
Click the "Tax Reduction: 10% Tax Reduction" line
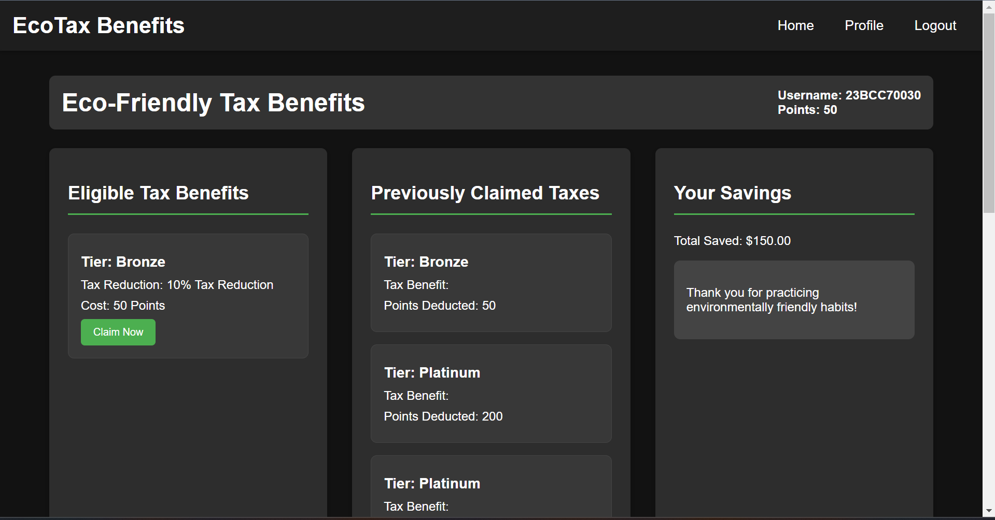pyautogui.click(x=177, y=285)
